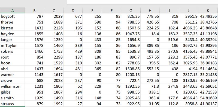Select the cell containing 'abd'
218x107 pixels.
click(x=13, y=69)
